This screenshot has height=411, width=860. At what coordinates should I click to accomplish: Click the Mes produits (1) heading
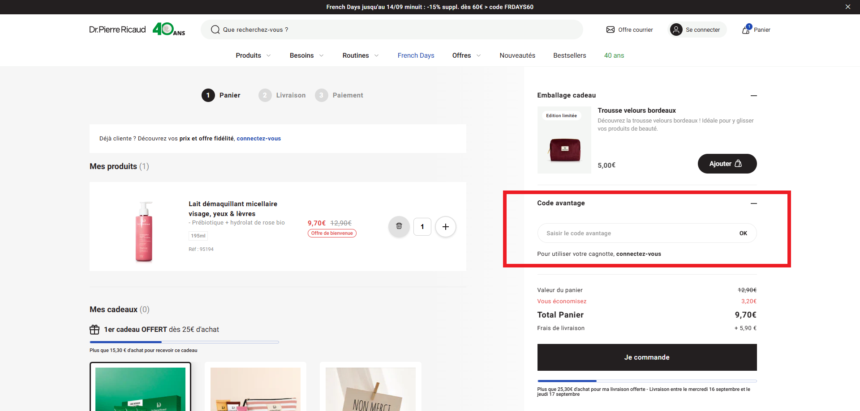[x=119, y=166]
